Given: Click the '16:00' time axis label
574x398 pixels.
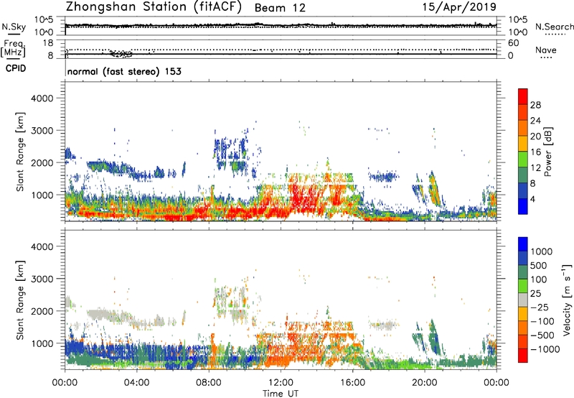Looking at the screenshot, I should tap(352, 383).
